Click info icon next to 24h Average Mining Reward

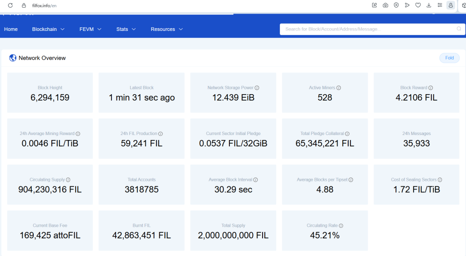(78, 134)
